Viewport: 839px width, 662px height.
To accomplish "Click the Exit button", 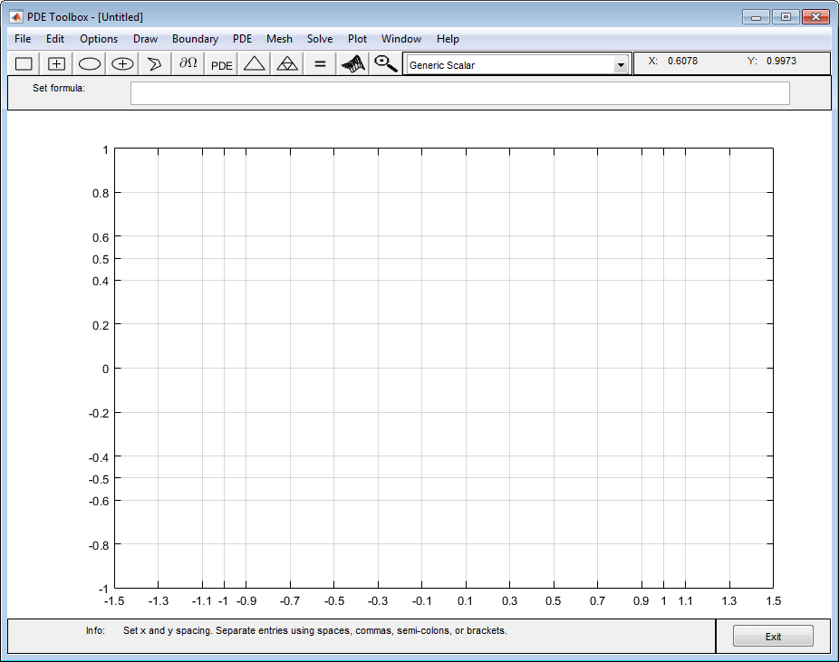I will pyautogui.click(x=773, y=636).
